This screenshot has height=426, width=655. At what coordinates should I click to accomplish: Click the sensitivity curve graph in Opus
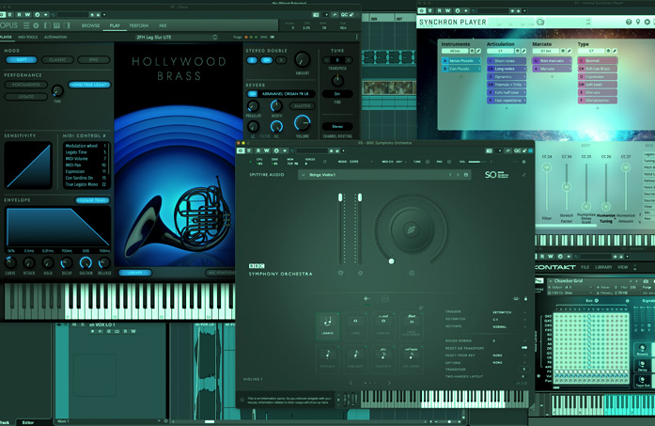point(28,166)
